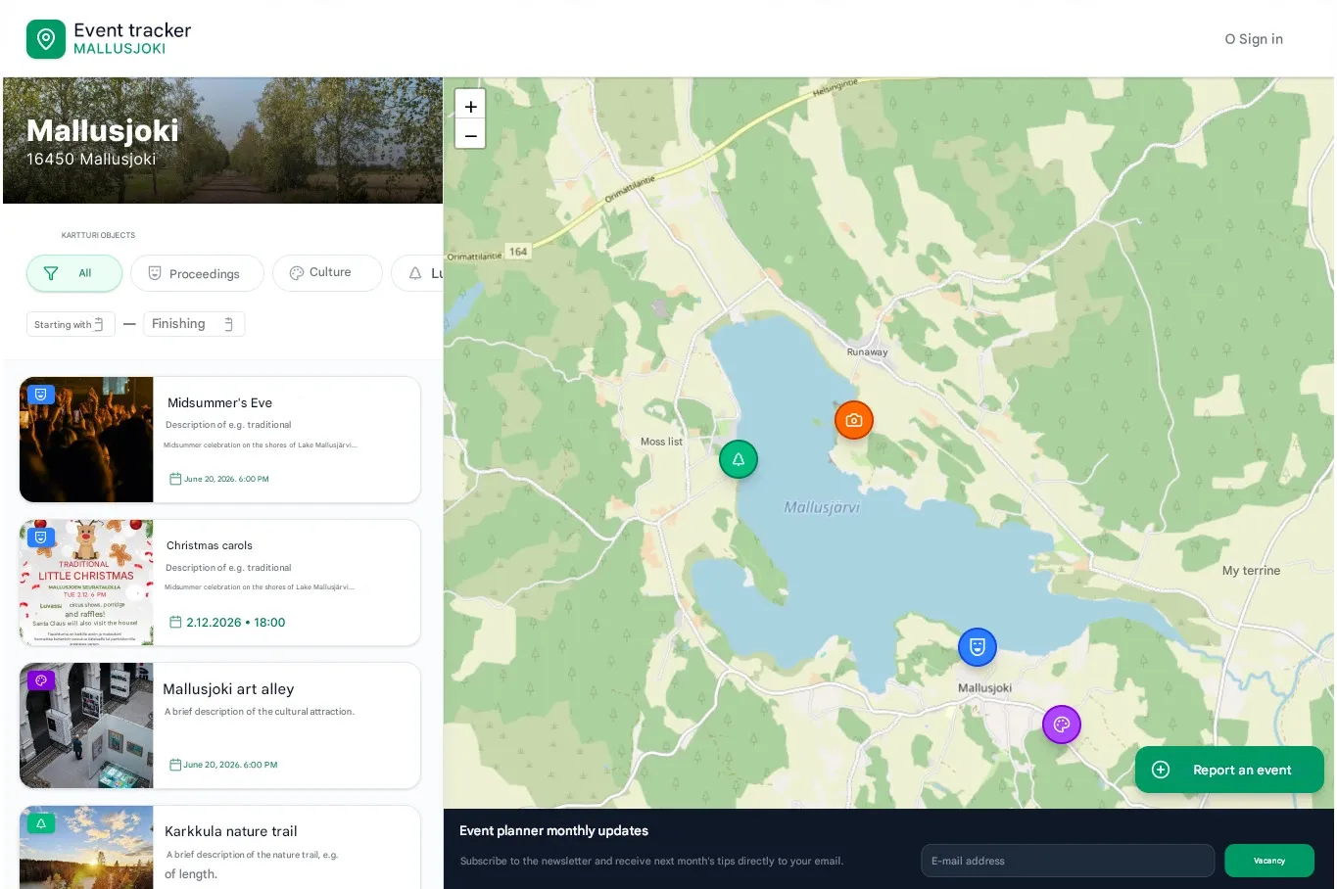Select the blue mask map marker
Viewport: 1337px width, 889px height.
coord(977,647)
